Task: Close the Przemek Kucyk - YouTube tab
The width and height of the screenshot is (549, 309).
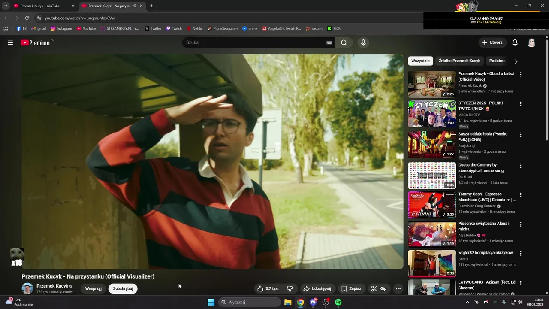Action: click(x=73, y=6)
